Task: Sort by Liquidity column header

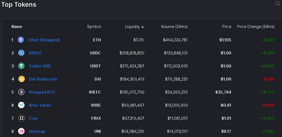Action: pyautogui.click(x=134, y=27)
